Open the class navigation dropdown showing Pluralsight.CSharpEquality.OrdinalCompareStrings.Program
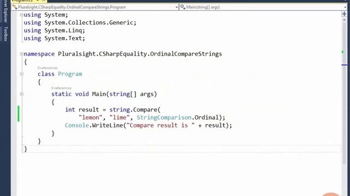 pyautogui.click(x=95, y=7)
